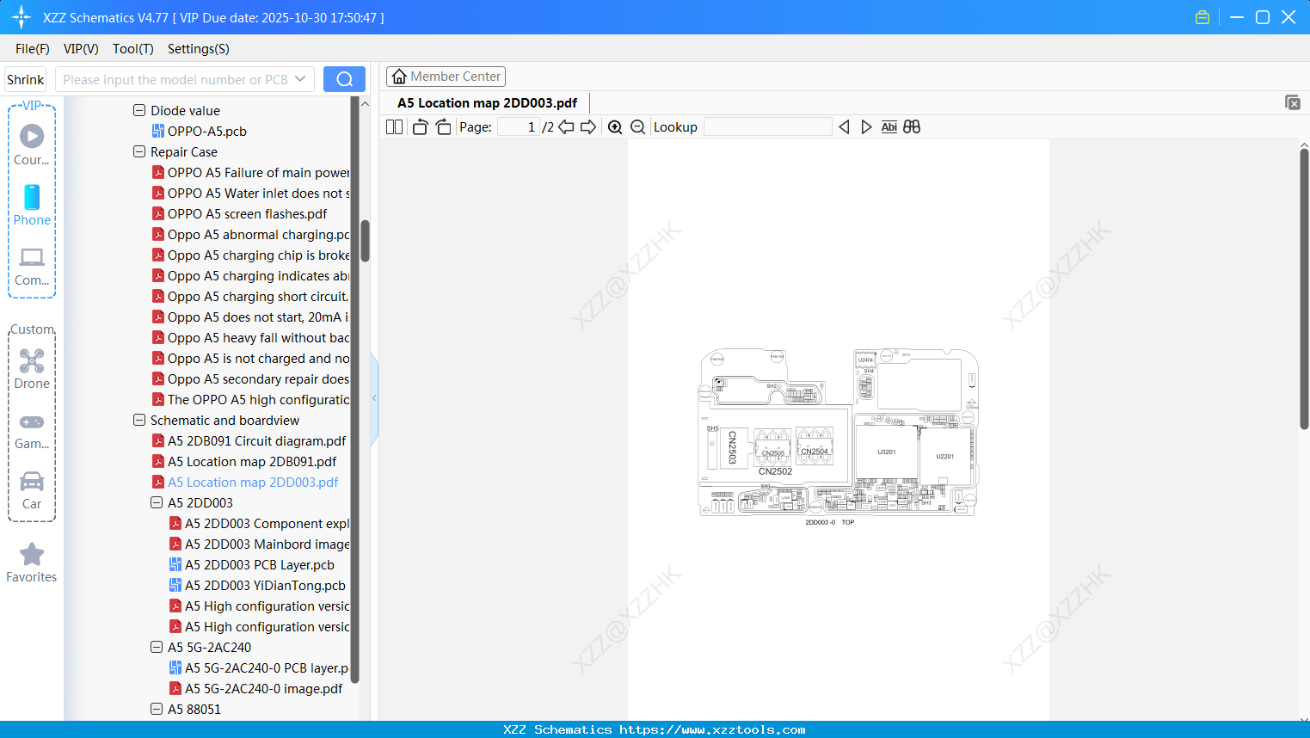Viewport: 1310px width, 738px height.
Task: Collapse the left panel with side handle
Action: [x=374, y=398]
